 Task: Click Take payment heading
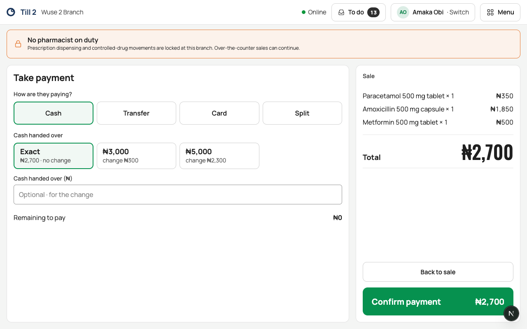pyautogui.click(x=44, y=78)
